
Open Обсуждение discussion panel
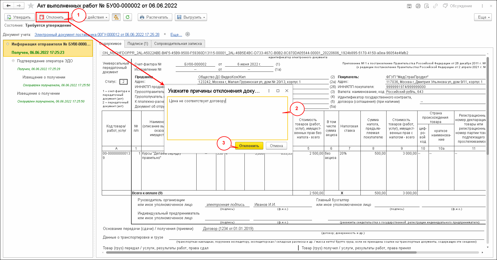click(x=458, y=6)
